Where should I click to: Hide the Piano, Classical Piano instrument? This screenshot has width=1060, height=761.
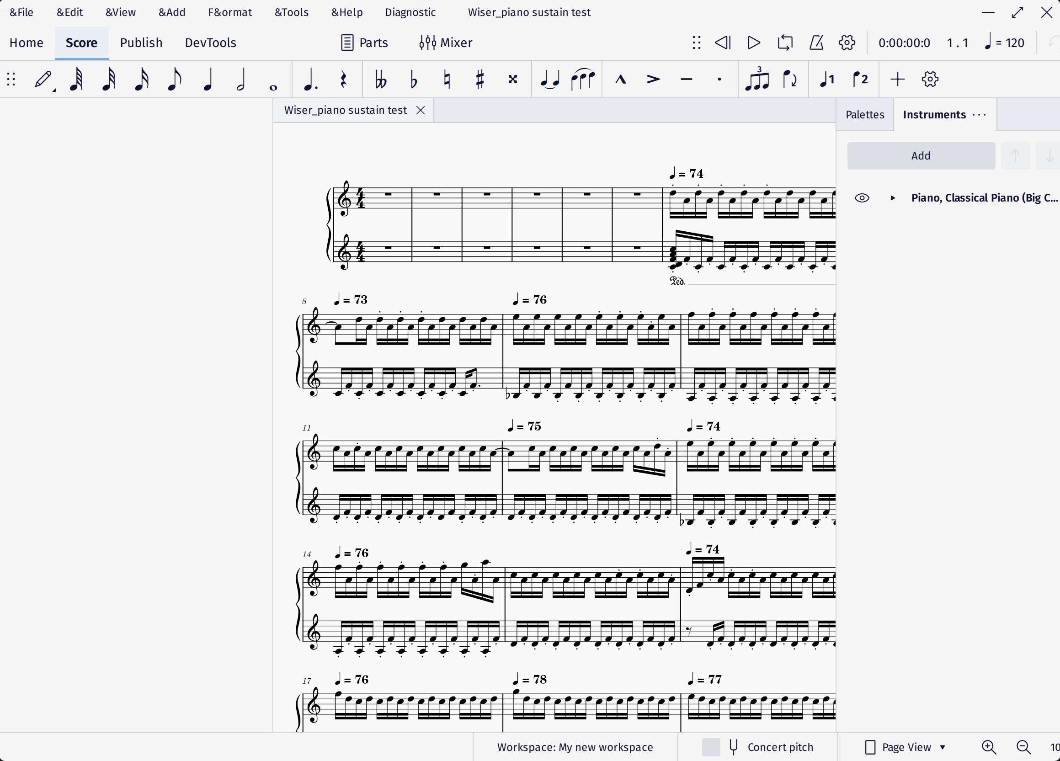[x=862, y=198]
